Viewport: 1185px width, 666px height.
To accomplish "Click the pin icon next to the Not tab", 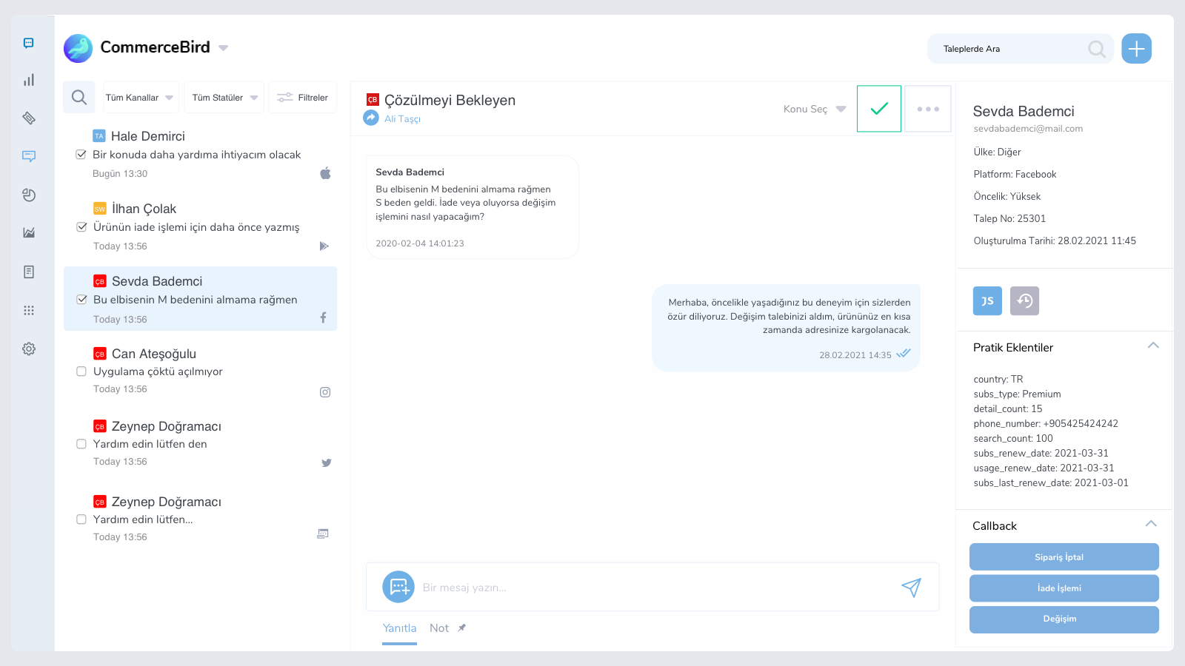I will (x=461, y=628).
